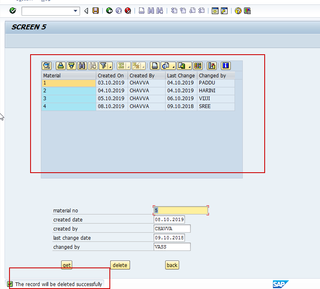Click the Save diskette icon
The image size is (320, 289).
95,11
